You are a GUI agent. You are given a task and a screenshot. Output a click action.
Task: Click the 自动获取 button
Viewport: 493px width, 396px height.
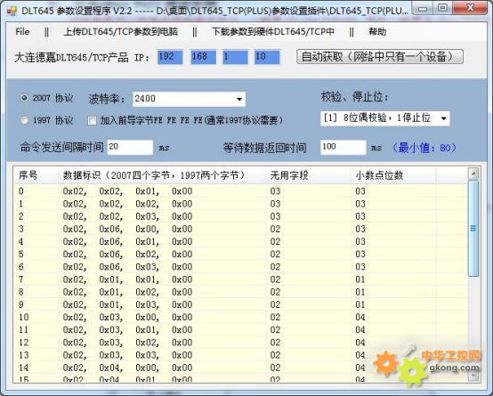[x=380, y=57]
